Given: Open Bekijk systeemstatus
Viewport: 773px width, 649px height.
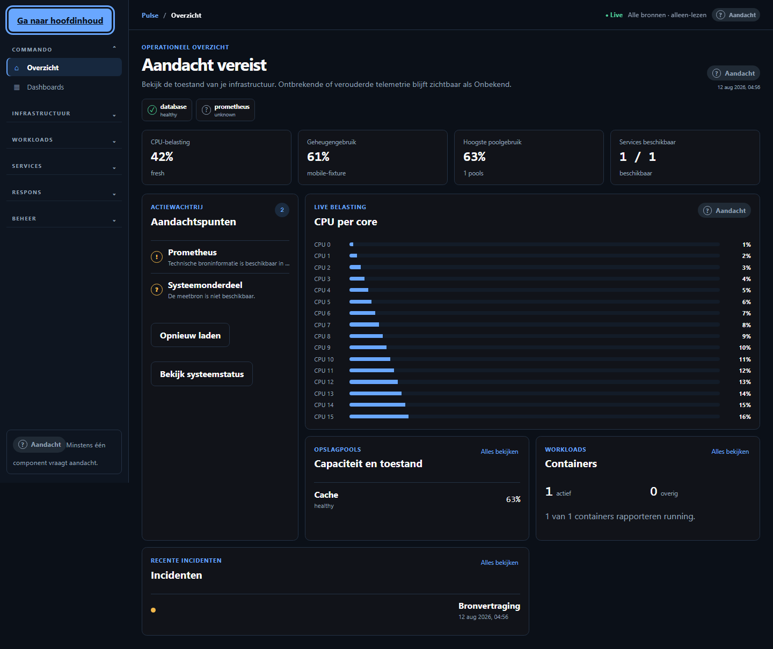Looking at the screenshot, I should [202, 374].
